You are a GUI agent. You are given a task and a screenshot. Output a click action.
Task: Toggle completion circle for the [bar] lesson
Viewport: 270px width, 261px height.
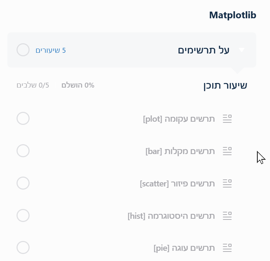click(x=23, y=151)
